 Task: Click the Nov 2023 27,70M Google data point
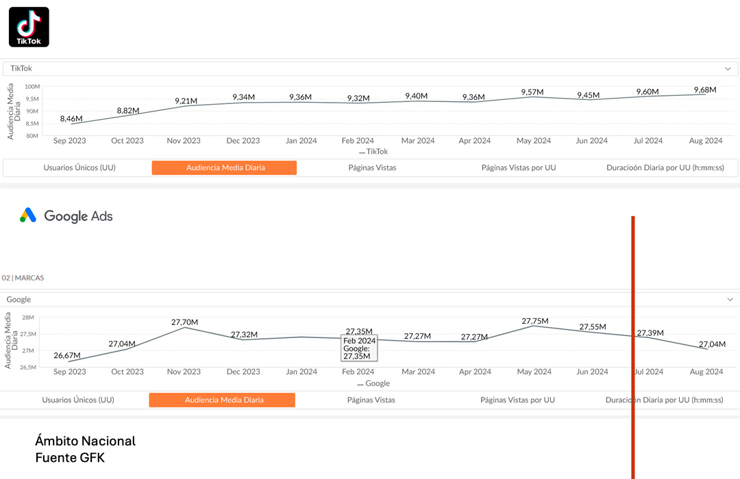tap(185, 327)
